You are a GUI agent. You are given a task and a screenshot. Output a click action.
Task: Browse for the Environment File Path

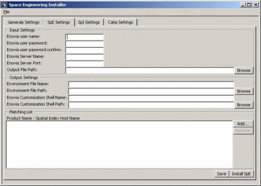[x=244, y=91]
